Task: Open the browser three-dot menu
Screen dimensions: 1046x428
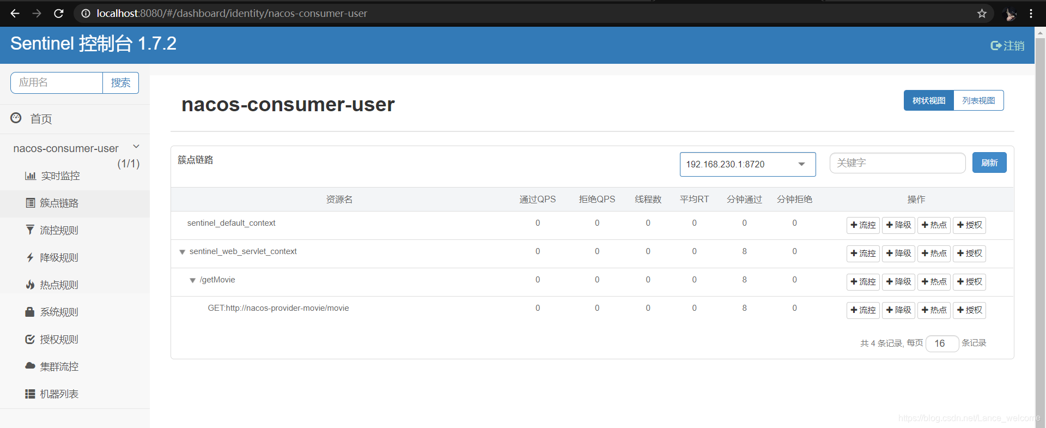Action: coord(1031,13)
